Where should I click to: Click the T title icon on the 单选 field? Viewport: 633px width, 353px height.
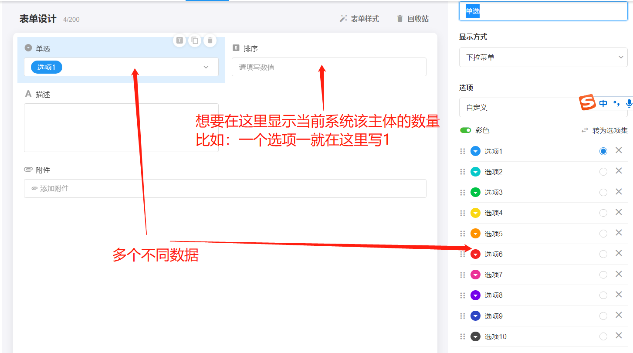179,40
